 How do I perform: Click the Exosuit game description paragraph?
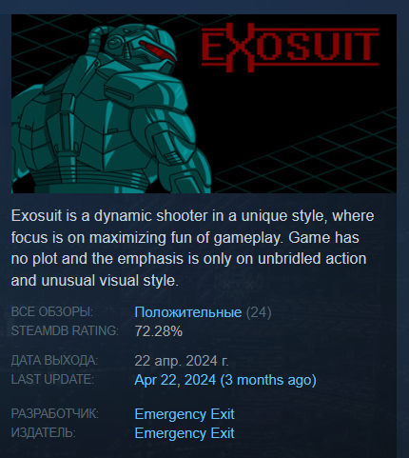click(192, 249)
